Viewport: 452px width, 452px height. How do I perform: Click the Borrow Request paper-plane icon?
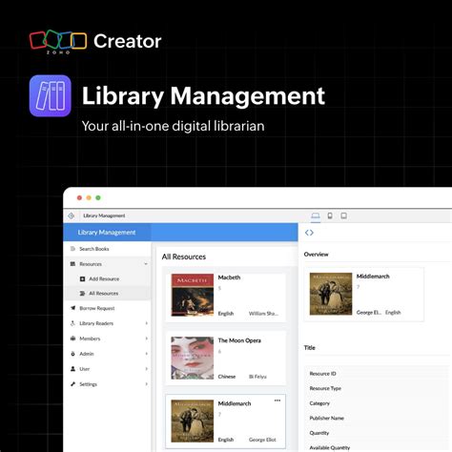point(72,308)
